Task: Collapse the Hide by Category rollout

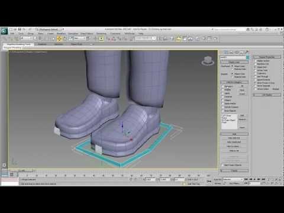Action: coord(234,82)
